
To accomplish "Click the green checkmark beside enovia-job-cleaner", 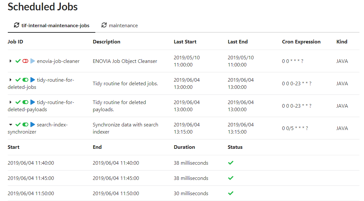I will pos(18,61).
